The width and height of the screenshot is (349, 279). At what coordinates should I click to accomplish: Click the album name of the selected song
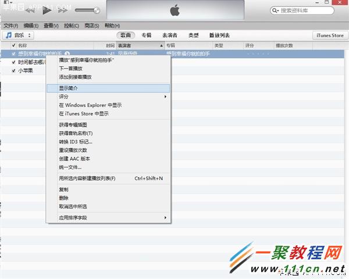[x=188, y=53]
